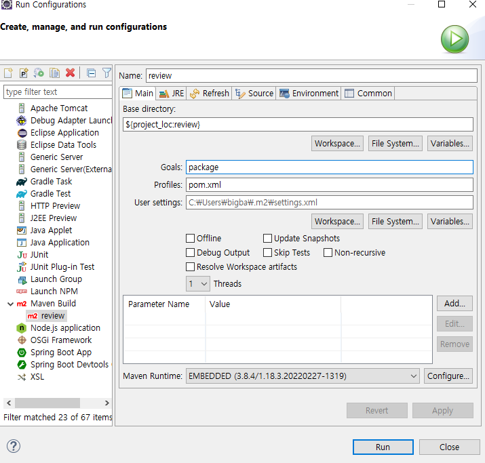The width and height of the screenshot is (485, 463).
Task: Select Generic Server entry
Action: click(56, 157)
